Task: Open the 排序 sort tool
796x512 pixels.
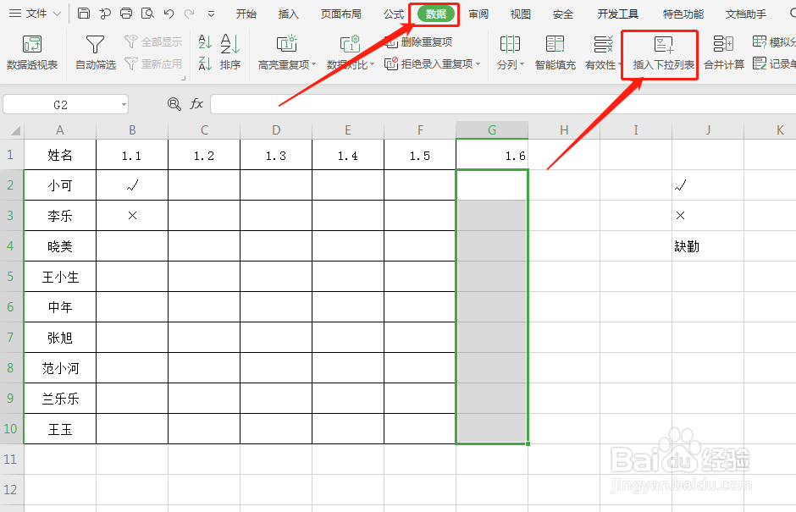Action: click(230, 52)
